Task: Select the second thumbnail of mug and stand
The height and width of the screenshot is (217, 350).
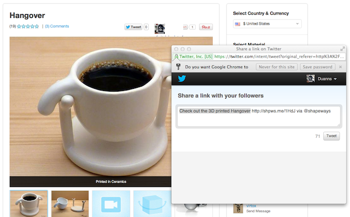Action: [x=70, y=203]
